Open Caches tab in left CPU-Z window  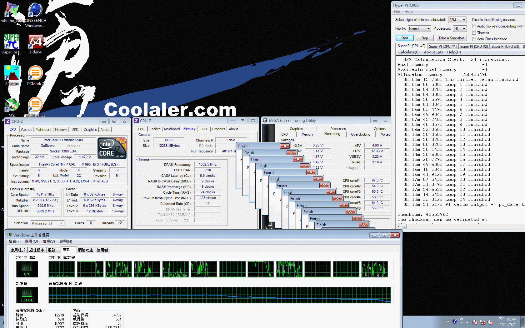point(27,130)
